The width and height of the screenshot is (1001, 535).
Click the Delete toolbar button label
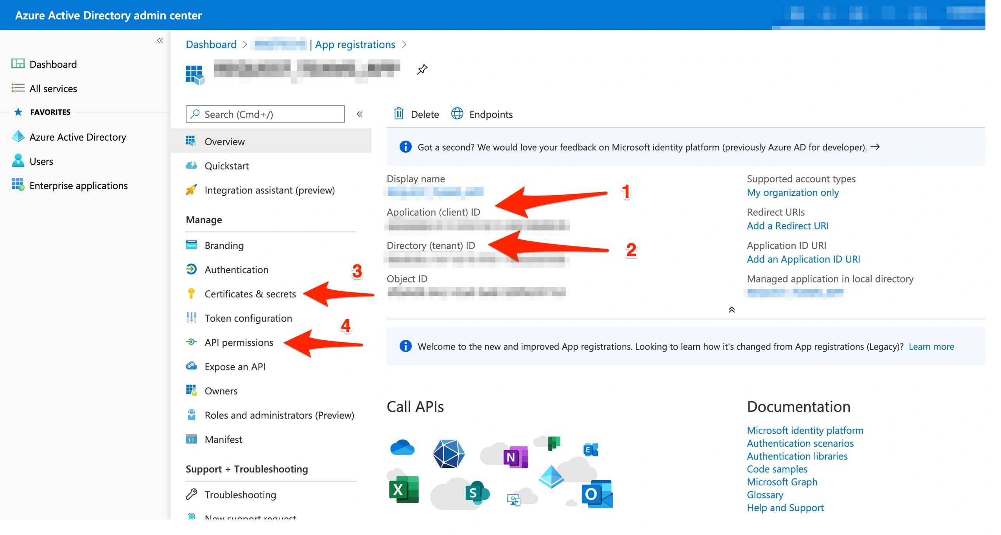pyautogui.click(x=425, y=114)
